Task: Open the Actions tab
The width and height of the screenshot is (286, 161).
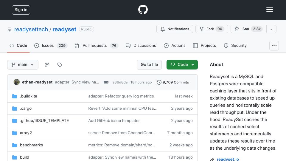Action: (x=175, y=45)
